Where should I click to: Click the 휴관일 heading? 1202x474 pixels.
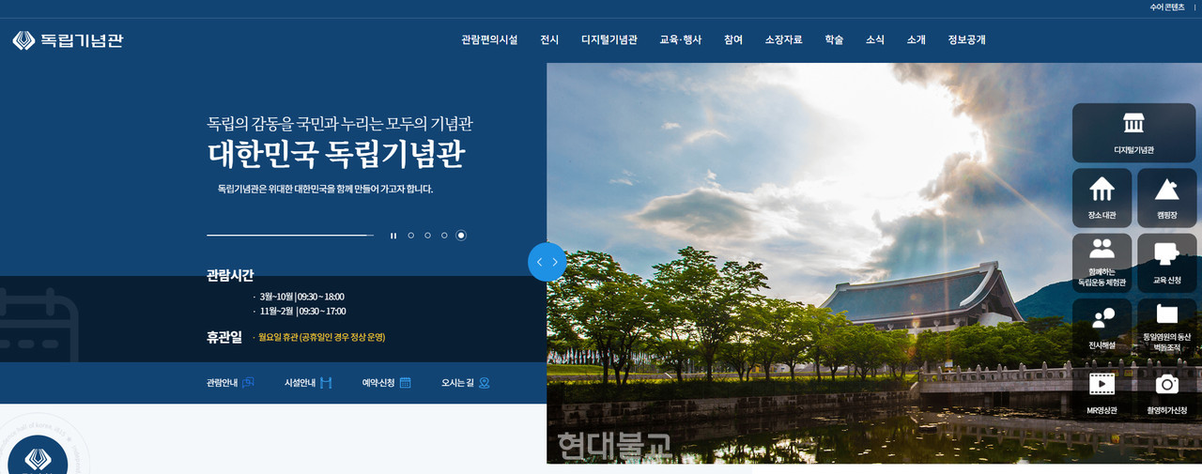tap(224, 337)
